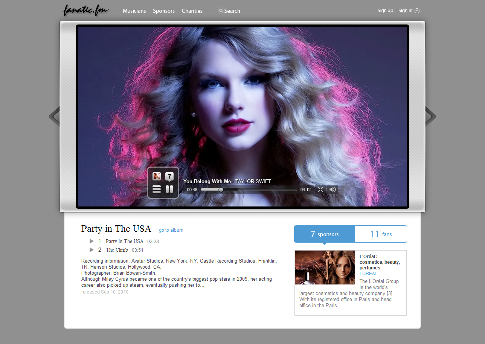Click the total duration 04:12
The width and height of the screenshot is (485, 344).
tap(305, 190)
